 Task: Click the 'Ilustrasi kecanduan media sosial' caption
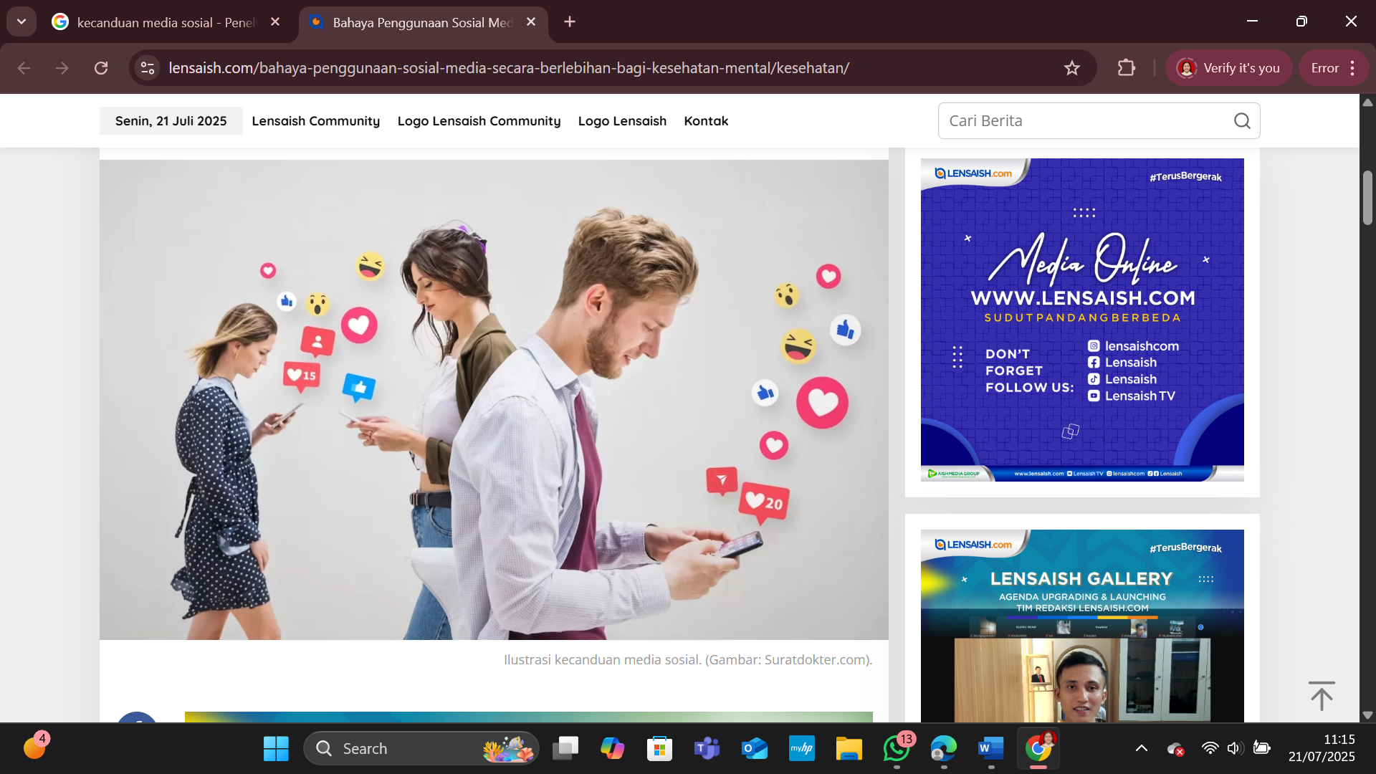pyautogui.click(x=688, y=660)
